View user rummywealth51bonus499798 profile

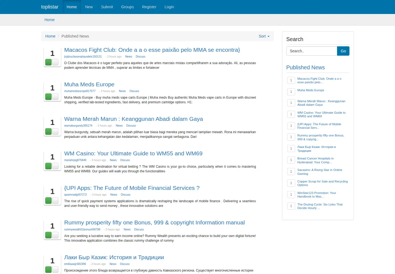pyautogui.click(x=82, y=229)
